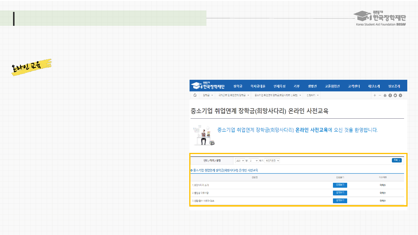
Task: Expand 국가근로 및 취업연계 장학금 breadcrumb
Action: click(234, 95)
